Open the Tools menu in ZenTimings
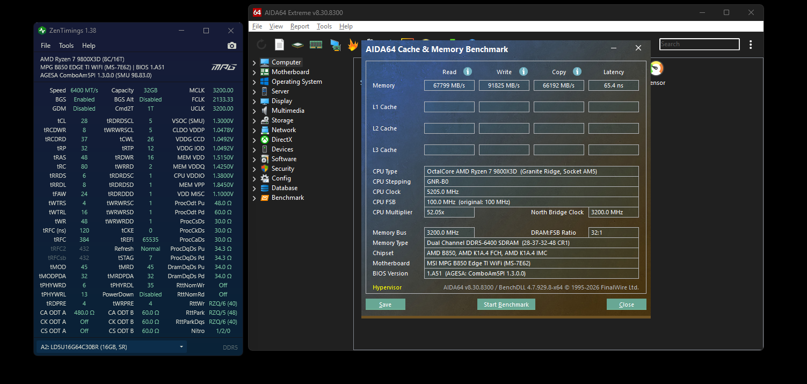Image resolution: width=807 pixels, height=384 pixels. pyautogui.click(x=66, y=46)
